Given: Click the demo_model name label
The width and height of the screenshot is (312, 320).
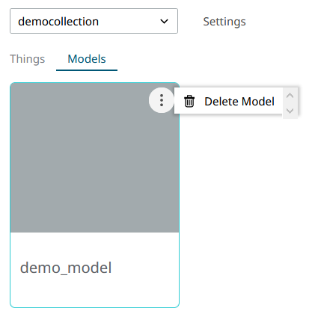Looking at the screenshot, I should pyautogui.click(x=66, y=268).
